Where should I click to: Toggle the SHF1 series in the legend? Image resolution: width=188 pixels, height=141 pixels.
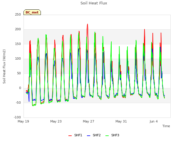(75, 135)
